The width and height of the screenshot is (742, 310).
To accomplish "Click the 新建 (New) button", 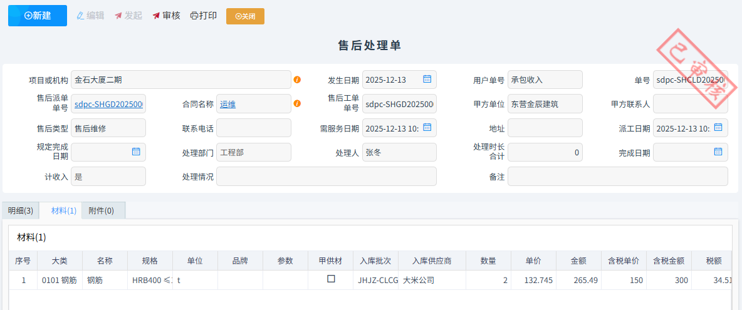I will coord(38,16).
